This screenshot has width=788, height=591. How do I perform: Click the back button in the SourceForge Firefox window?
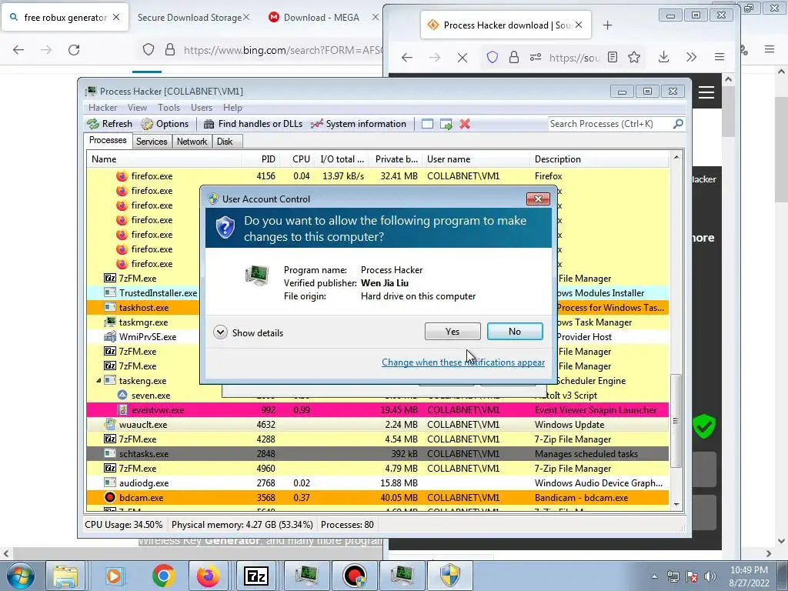click(x=407, y=57)
